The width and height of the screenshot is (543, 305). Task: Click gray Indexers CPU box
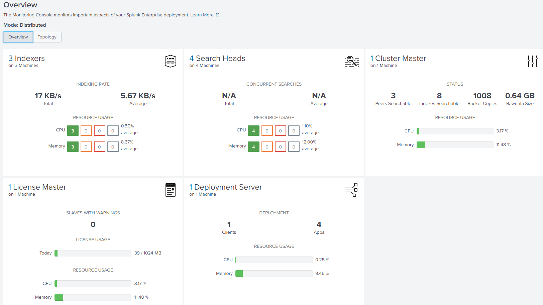point(113,131)
